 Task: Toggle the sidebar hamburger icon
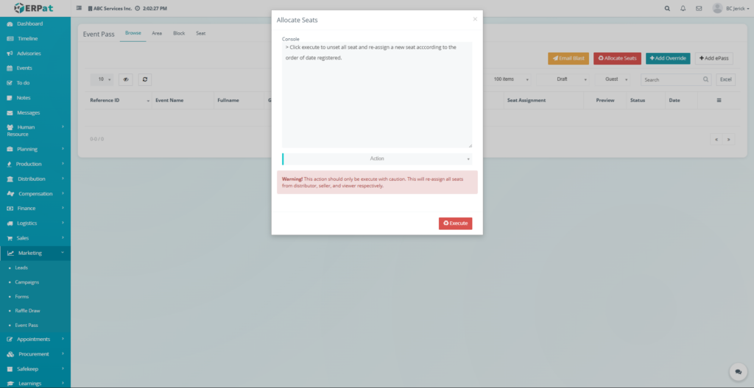point(80,8)
